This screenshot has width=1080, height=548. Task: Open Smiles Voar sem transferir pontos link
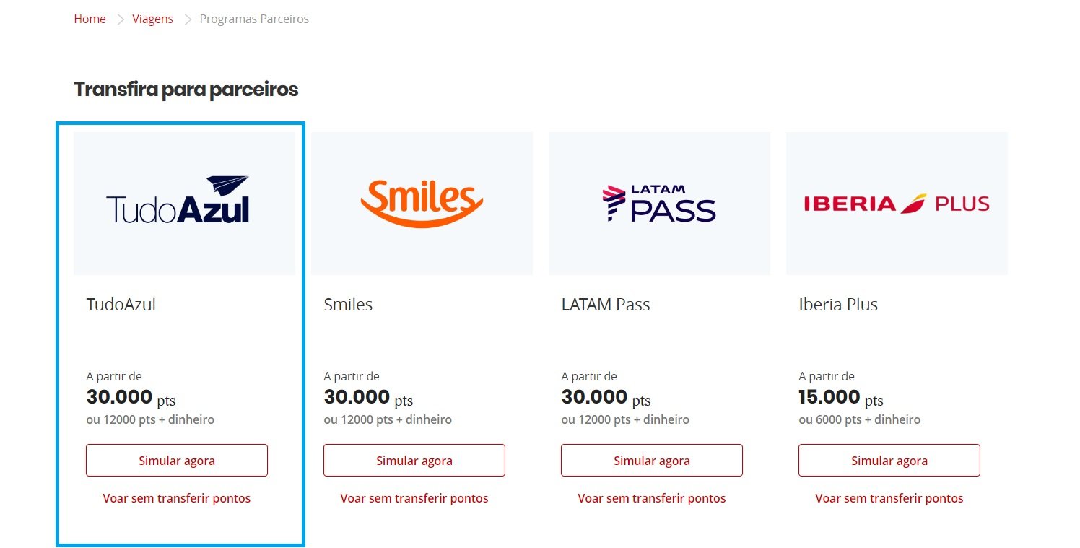pyautogui.click(x=414, y=498)
